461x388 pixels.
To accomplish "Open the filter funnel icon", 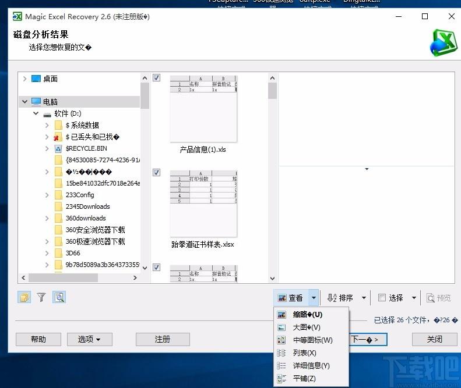I will point(41,297).
